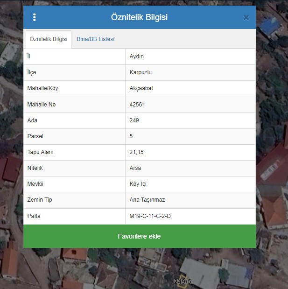Click the Akçaabat neighborhood value
Viewport: 288px width, 289px height.
point(141,88)
